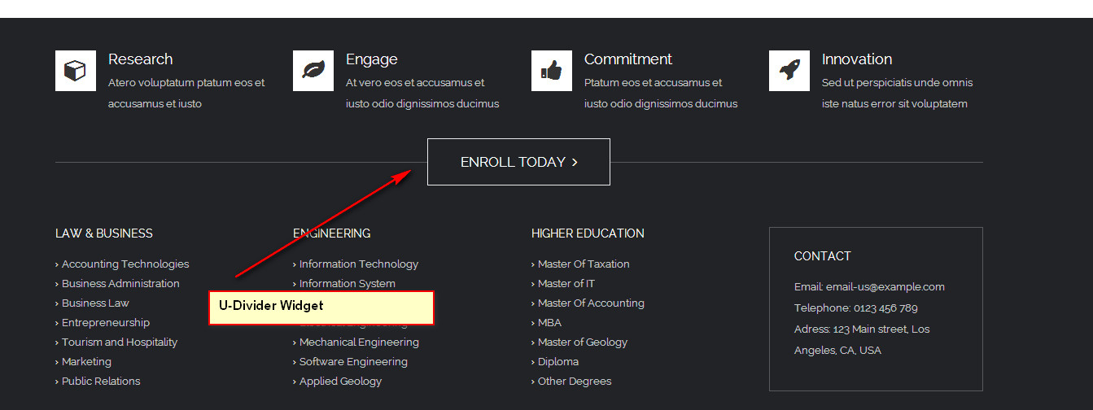Click the Commitment thumbs-up icon
Image resolution: width=1093 pixels, height=410 pixels.
[552, 71]
